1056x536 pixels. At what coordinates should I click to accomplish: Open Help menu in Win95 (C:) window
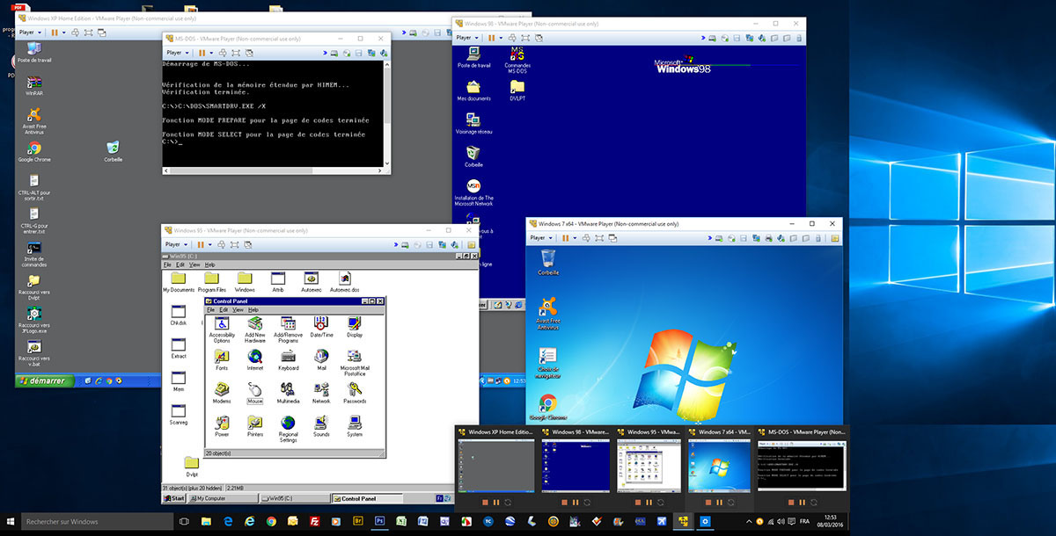(x=209, y=264)
